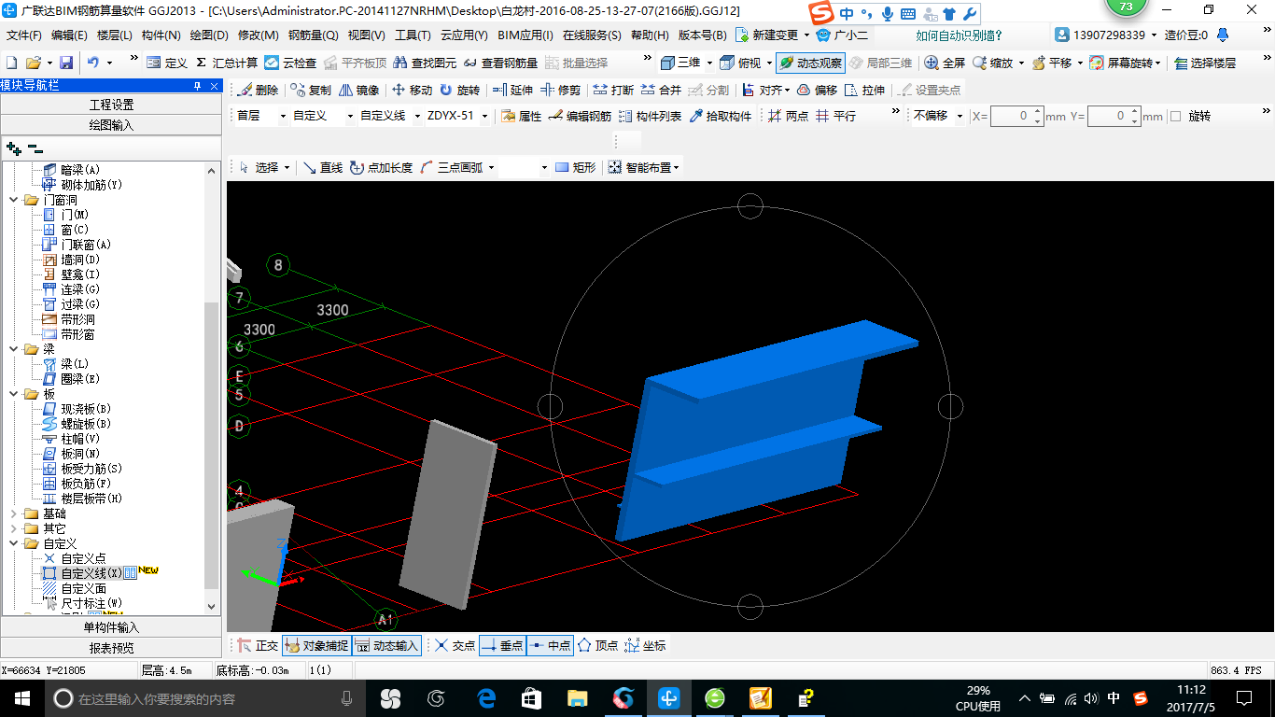This screenshot has width=1275, height=717.
Task: Activate 拾取构件 pick component eyedropper
Action: pyautogui.click(x=720, y=116)
